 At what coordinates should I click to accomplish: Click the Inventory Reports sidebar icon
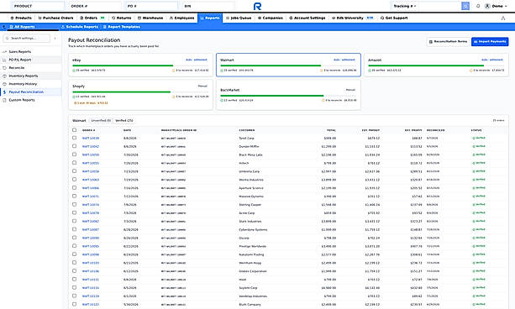[4, 76]
